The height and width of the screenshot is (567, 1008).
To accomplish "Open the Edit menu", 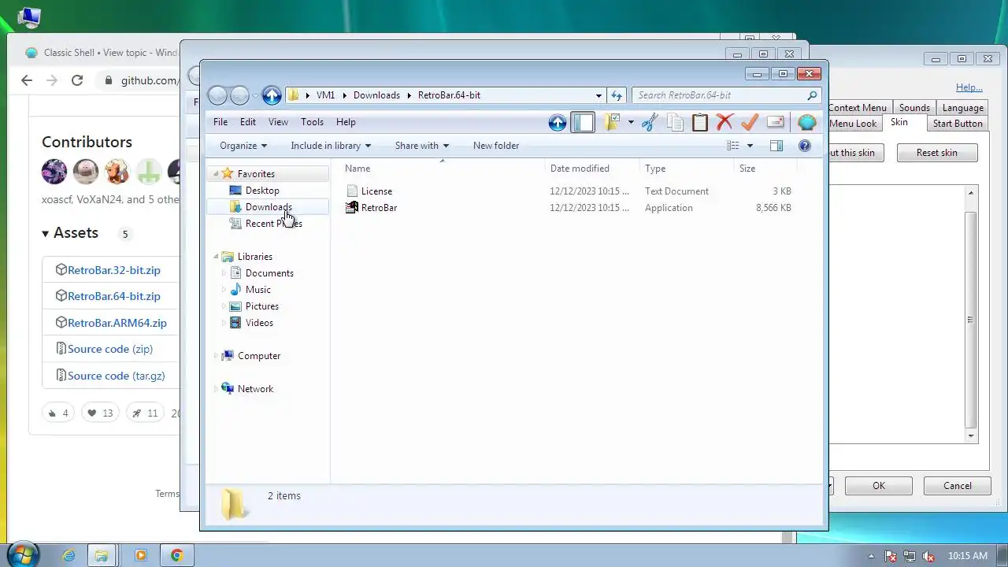I will (248, 122).
